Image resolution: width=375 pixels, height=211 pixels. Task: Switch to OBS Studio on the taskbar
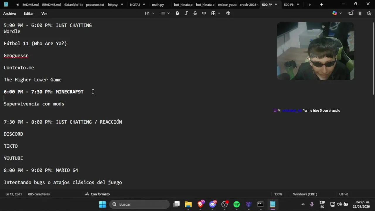point(225,204)
